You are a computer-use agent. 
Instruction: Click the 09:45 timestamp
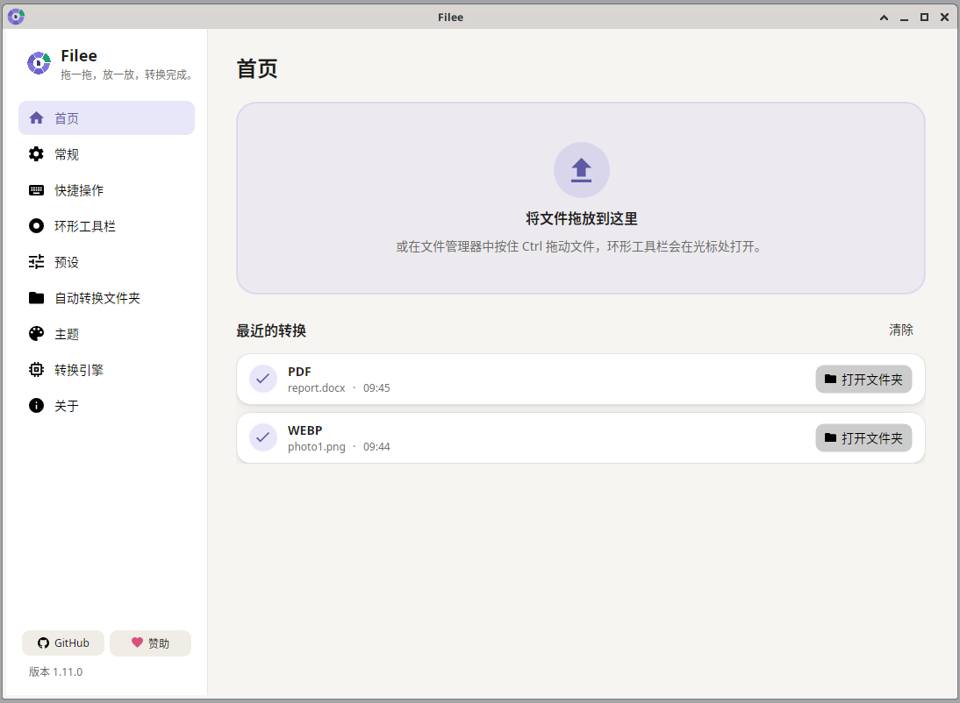click(376, 388)
